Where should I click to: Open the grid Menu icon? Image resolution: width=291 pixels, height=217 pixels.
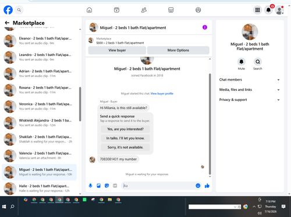(x=257, y=10)
